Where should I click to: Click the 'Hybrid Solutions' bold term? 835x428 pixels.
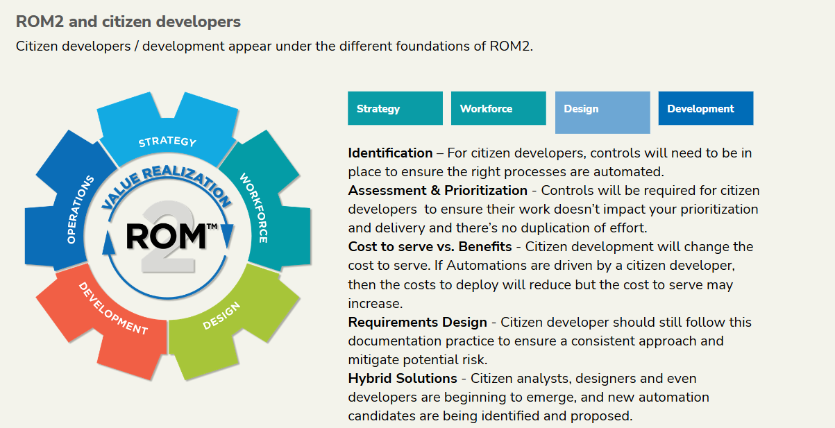(403, 378)
